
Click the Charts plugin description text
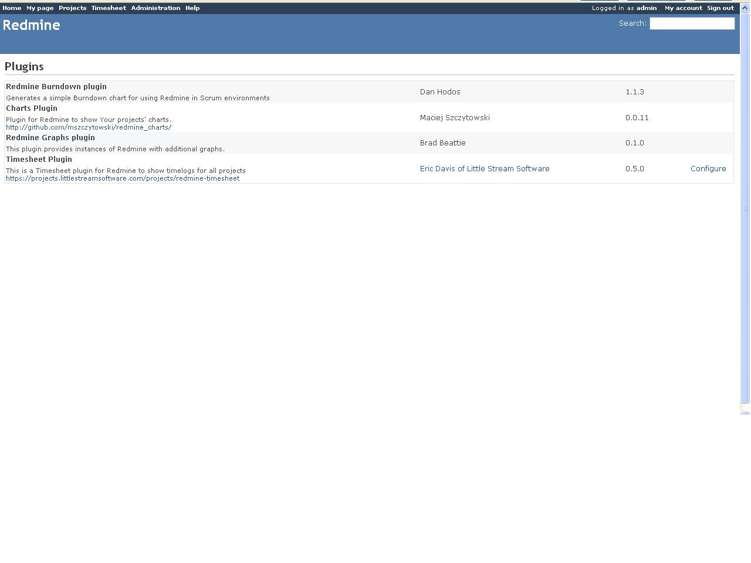89,120
